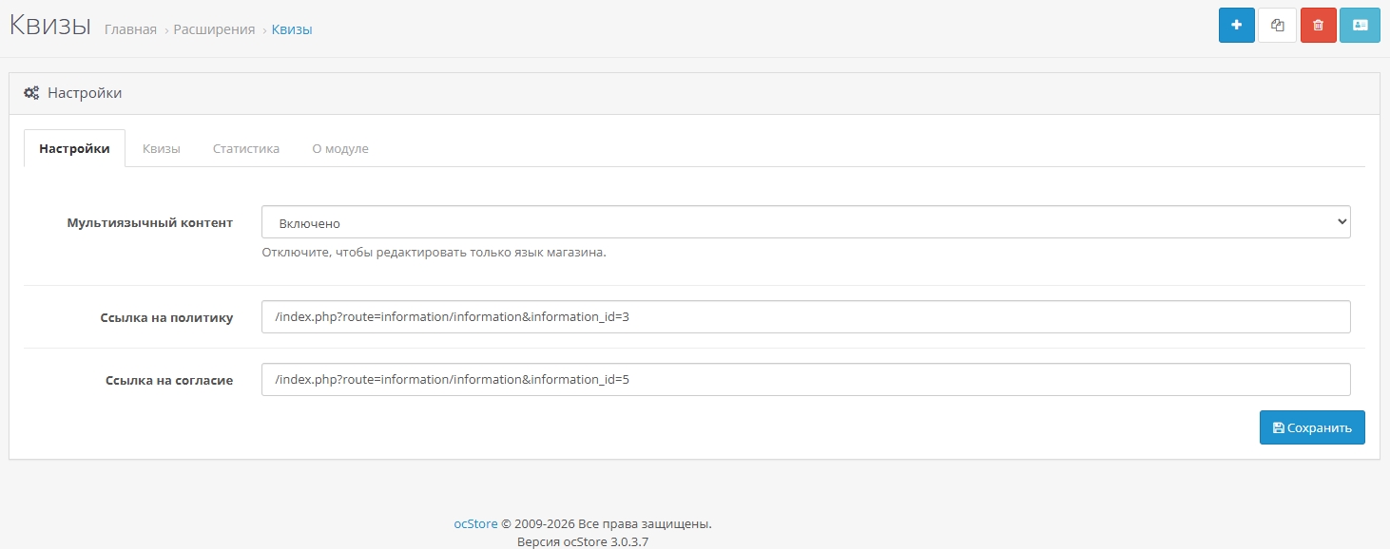
Task: Open Расширения breadcrumb link
Action: pos(214,29)
